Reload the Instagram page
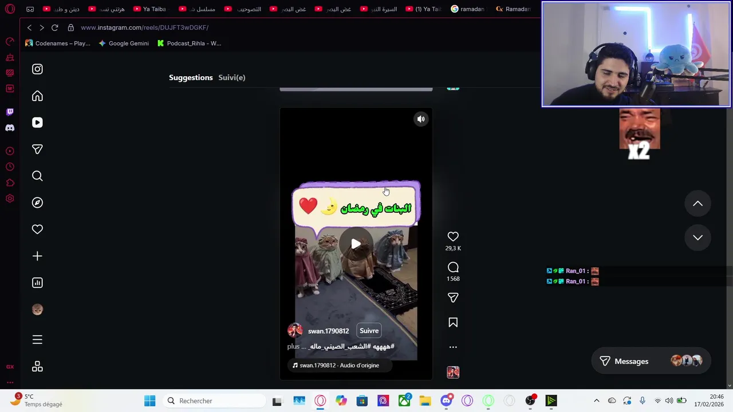 pyautogui.click(x=55, y=27)
